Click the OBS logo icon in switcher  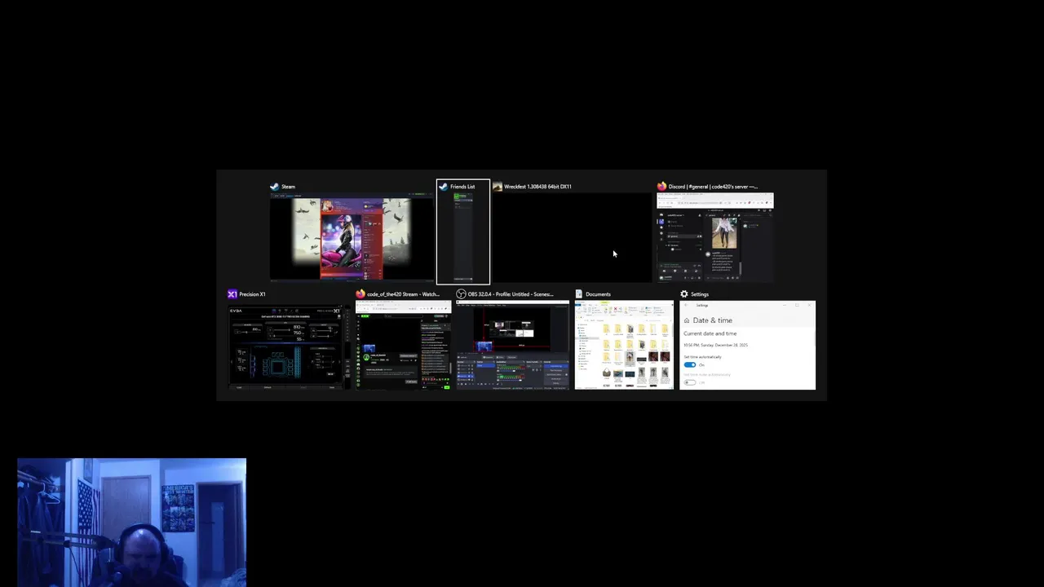point(461,294)
